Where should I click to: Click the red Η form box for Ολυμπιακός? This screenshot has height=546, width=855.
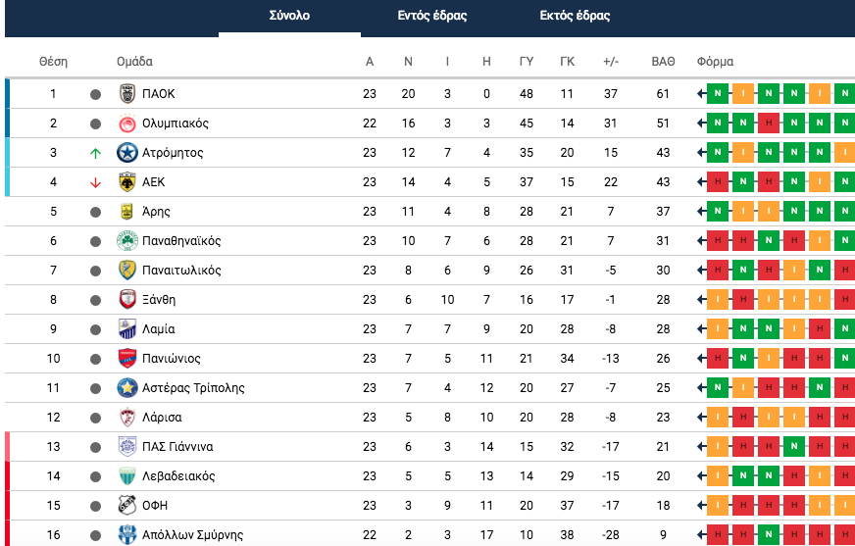pos(769,124)
